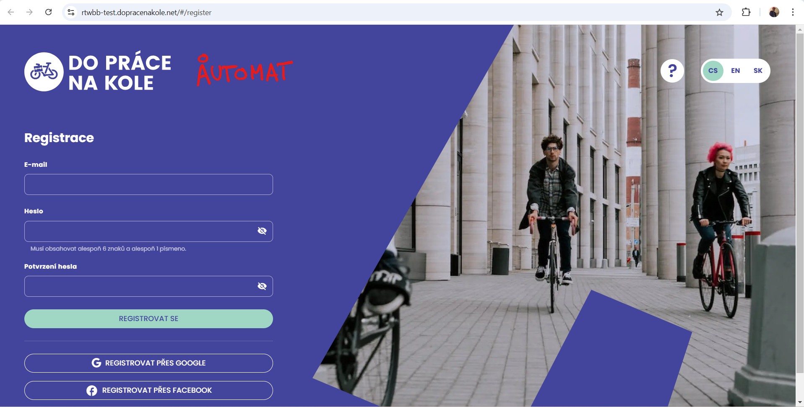Viewport: 804px width, 407px height.
Task: Switch language to SK
Action: point(757,71)
